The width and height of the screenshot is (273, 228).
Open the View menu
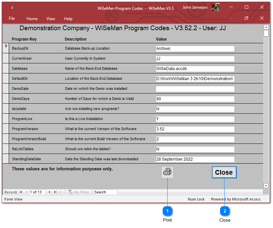coord(51,19)
